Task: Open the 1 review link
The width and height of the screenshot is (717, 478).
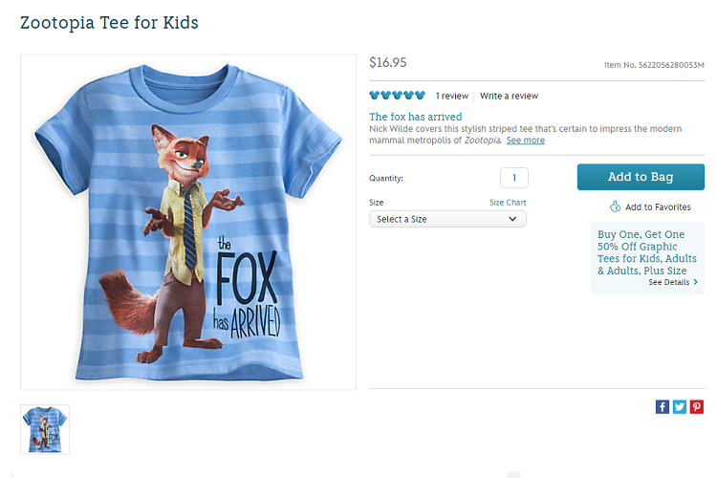Action: pyautogui.click(x=452, y=96)
